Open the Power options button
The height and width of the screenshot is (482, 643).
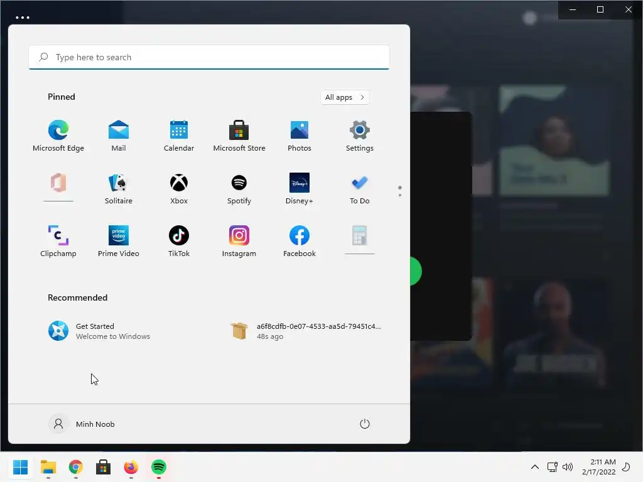tap(365, 424)
